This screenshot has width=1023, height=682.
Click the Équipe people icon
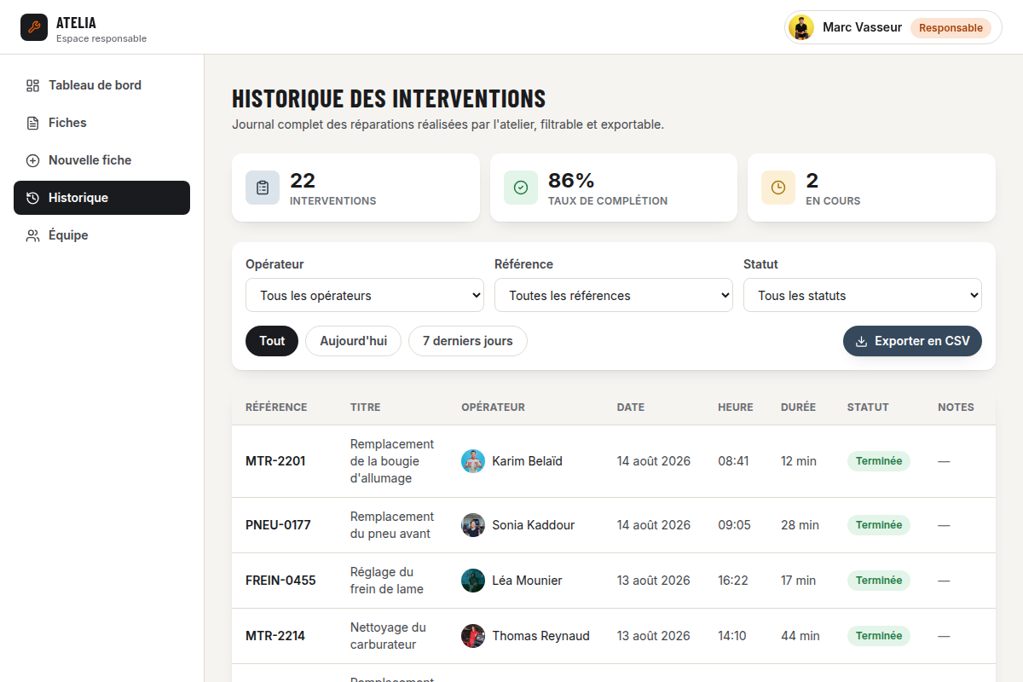pos(33,235)
